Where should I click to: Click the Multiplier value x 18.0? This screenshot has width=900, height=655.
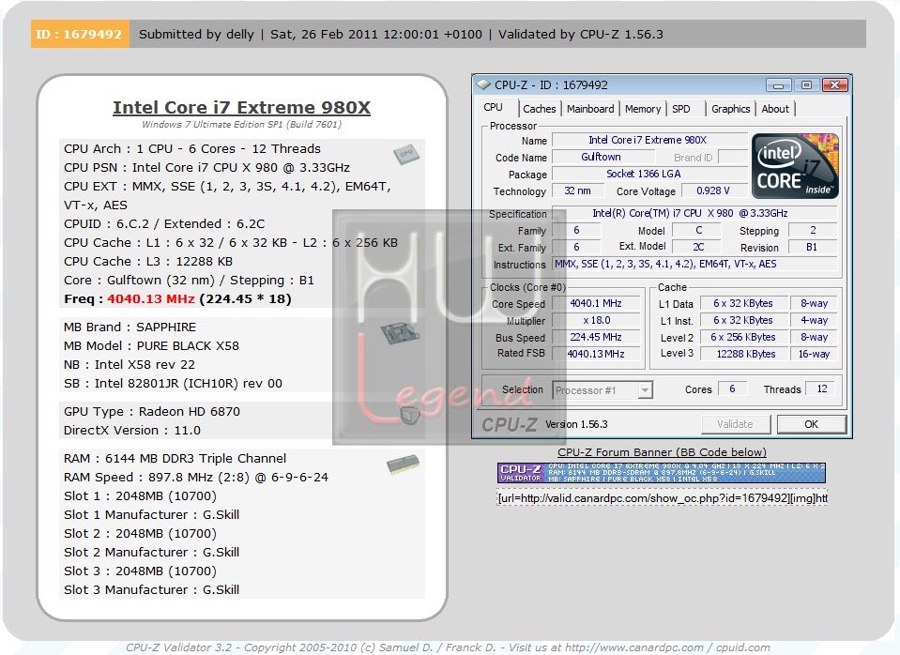pos(596,320)
